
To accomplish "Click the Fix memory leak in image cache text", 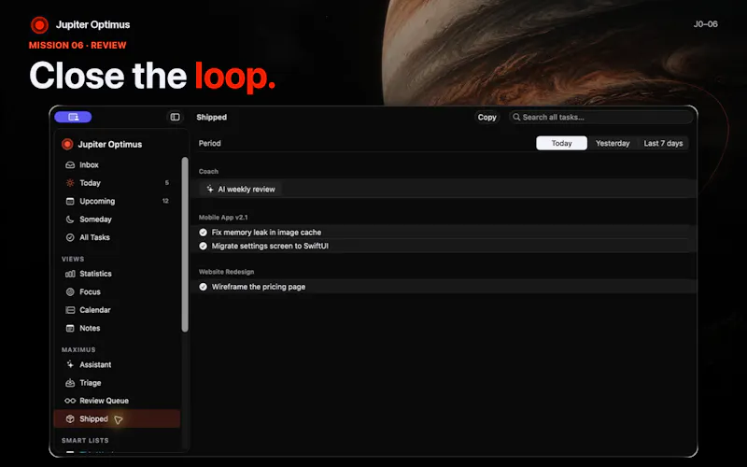I will tap(266, 232).
